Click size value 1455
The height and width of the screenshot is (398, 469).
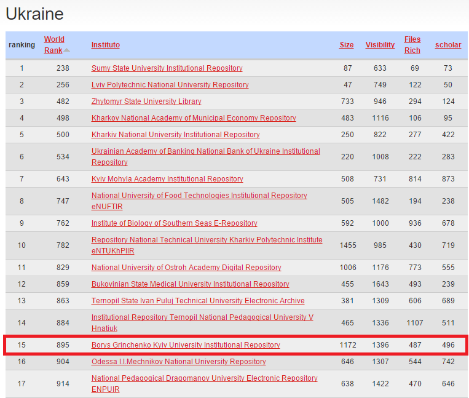pyautogui.click(x=348, y=245)
